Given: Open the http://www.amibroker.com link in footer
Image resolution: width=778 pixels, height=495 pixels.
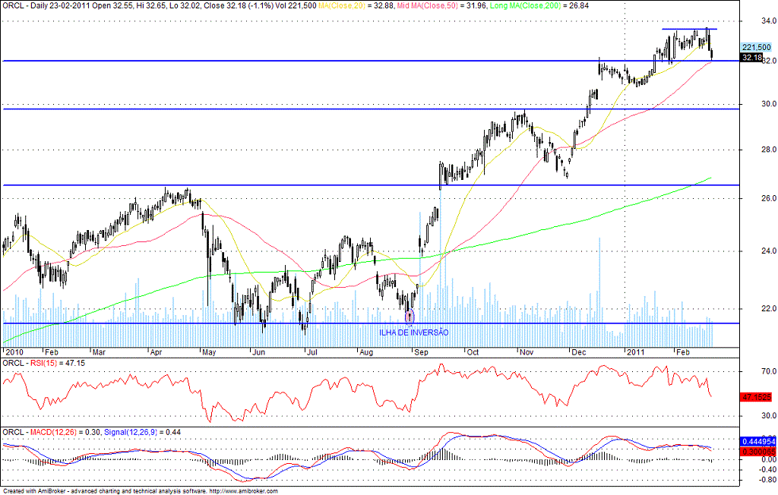Looking at the screenshot, I should (x=244, y=491).
